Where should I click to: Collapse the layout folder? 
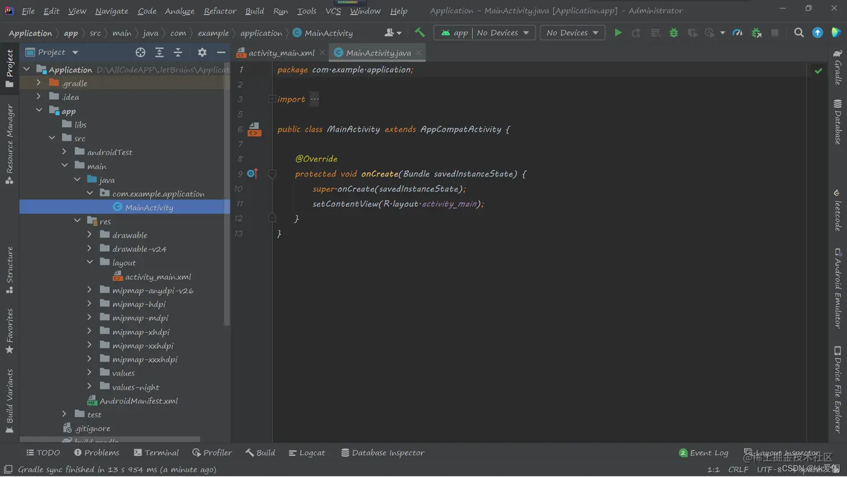click(x=90, y=262)
